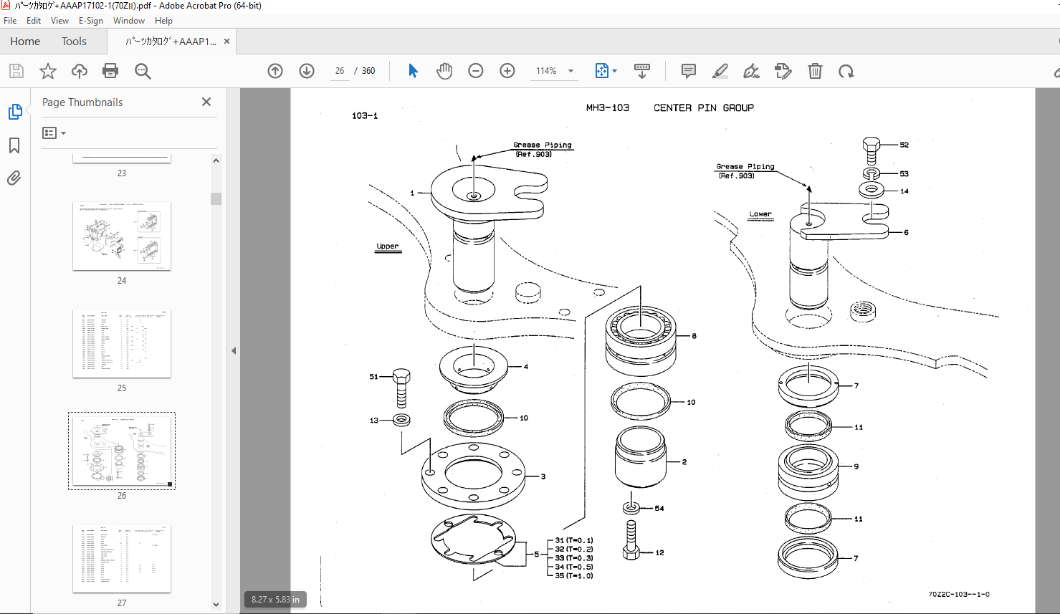Open the Attachments paperclip panel
Screen dimensions: 1060x614
(x=14, y=178)
